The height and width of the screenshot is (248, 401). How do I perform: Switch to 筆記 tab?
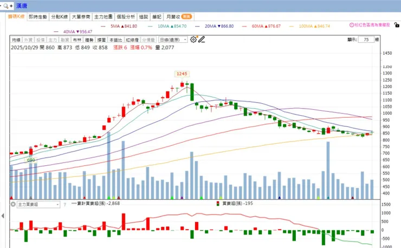point(157,17)
